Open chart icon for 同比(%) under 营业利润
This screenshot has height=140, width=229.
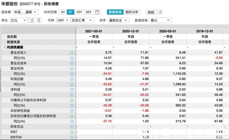[72, 74]
